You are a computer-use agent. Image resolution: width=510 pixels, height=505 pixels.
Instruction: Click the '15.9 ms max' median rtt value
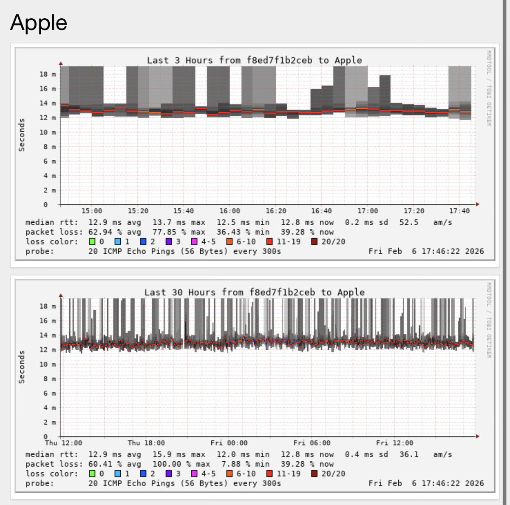pyautogui.click(x=179, y=454)
